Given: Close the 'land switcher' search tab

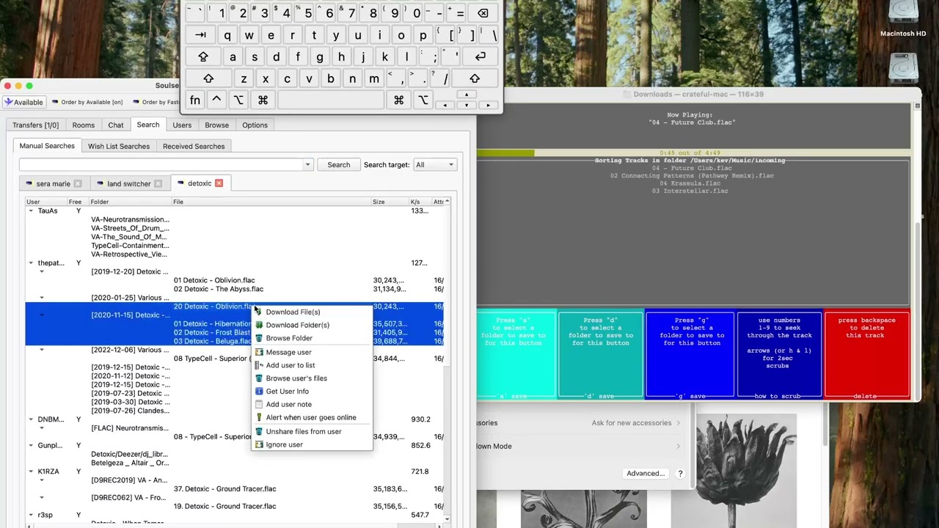Looking at the screenshot, I should 158,183.
